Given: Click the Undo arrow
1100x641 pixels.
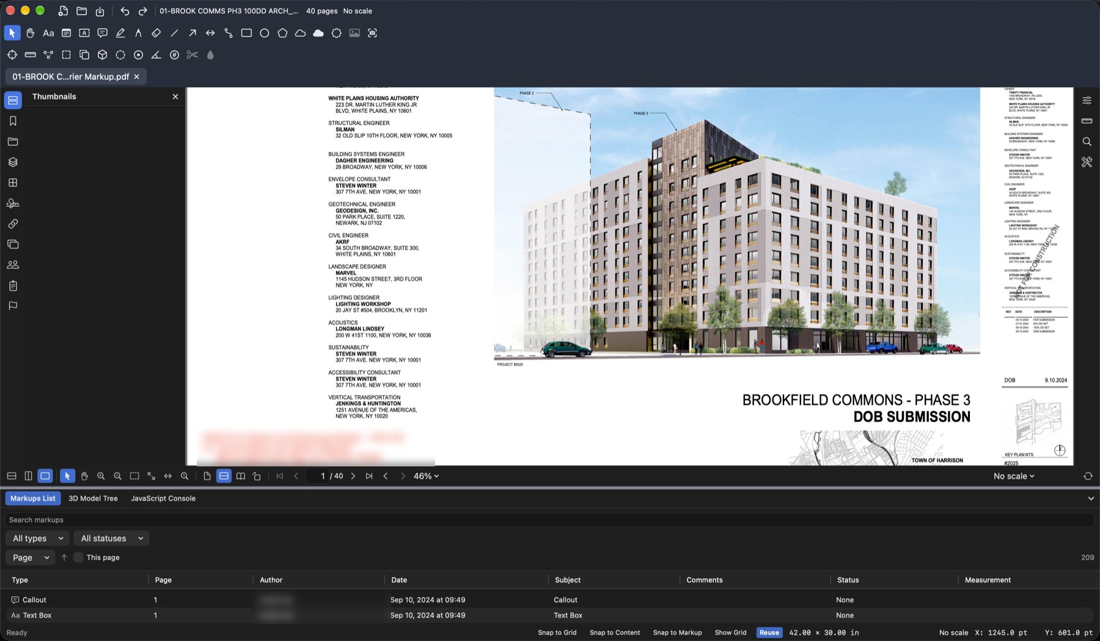Looking at the screenshot, I should pyautogui.click(x=125, y=11).
